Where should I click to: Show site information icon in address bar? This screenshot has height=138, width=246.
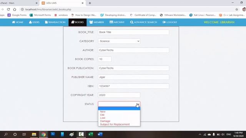point(22,9)
